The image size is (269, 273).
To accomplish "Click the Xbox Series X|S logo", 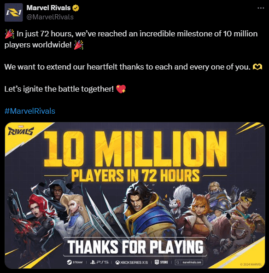I will (x=132, y=262).
